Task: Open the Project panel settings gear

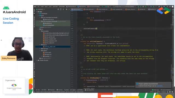Action: click(66, 9)
